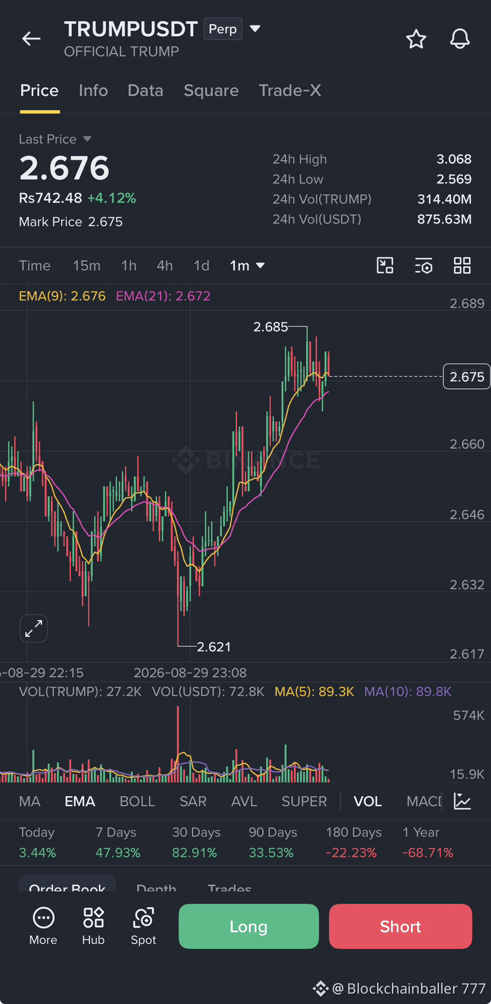The image size is (491, 1004).
Task: Open chart layout grid icon
Action: tap(462, 266)
